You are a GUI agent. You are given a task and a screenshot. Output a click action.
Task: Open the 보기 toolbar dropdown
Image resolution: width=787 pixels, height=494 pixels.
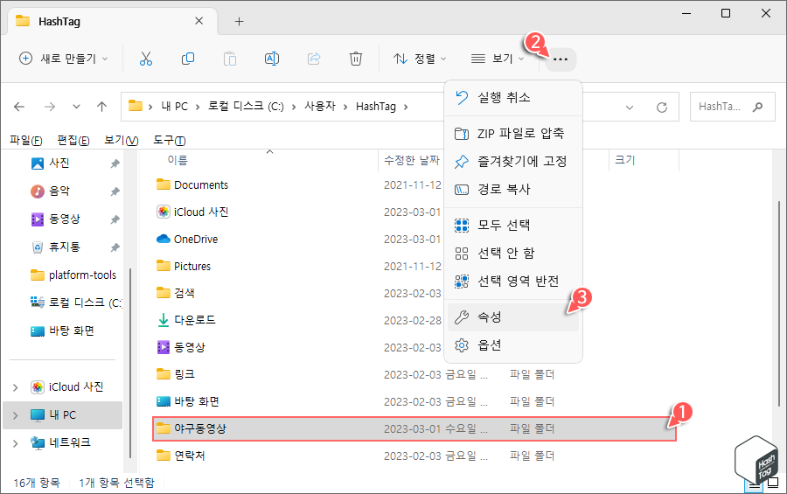click(498, 59)
